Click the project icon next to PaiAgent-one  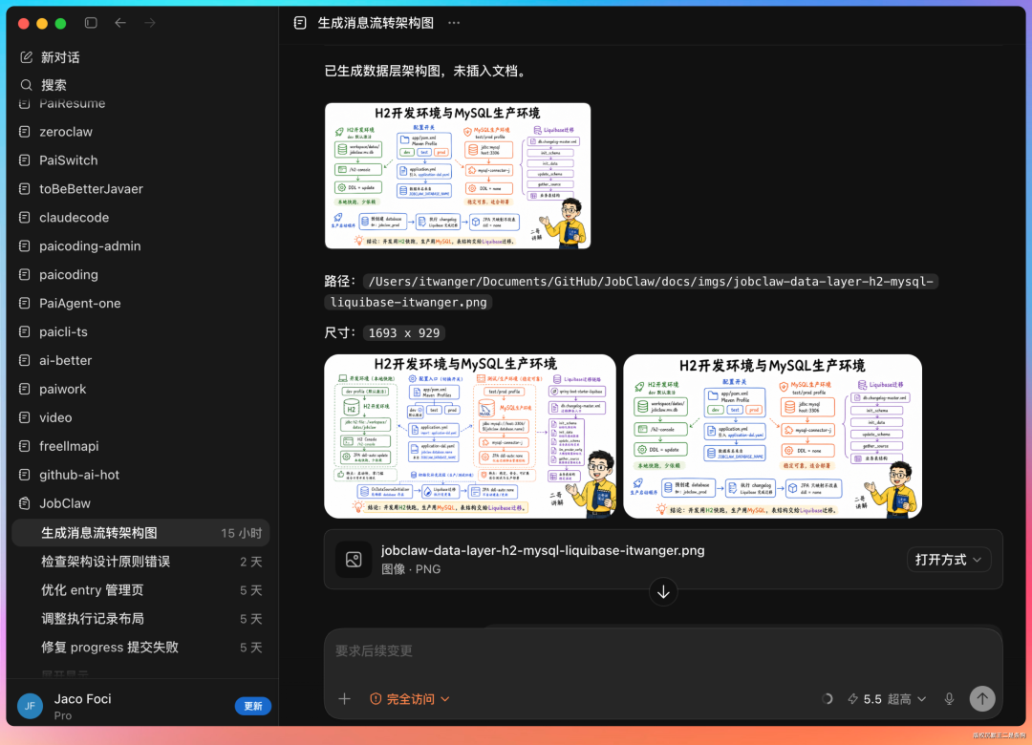[x=24, y=304]
